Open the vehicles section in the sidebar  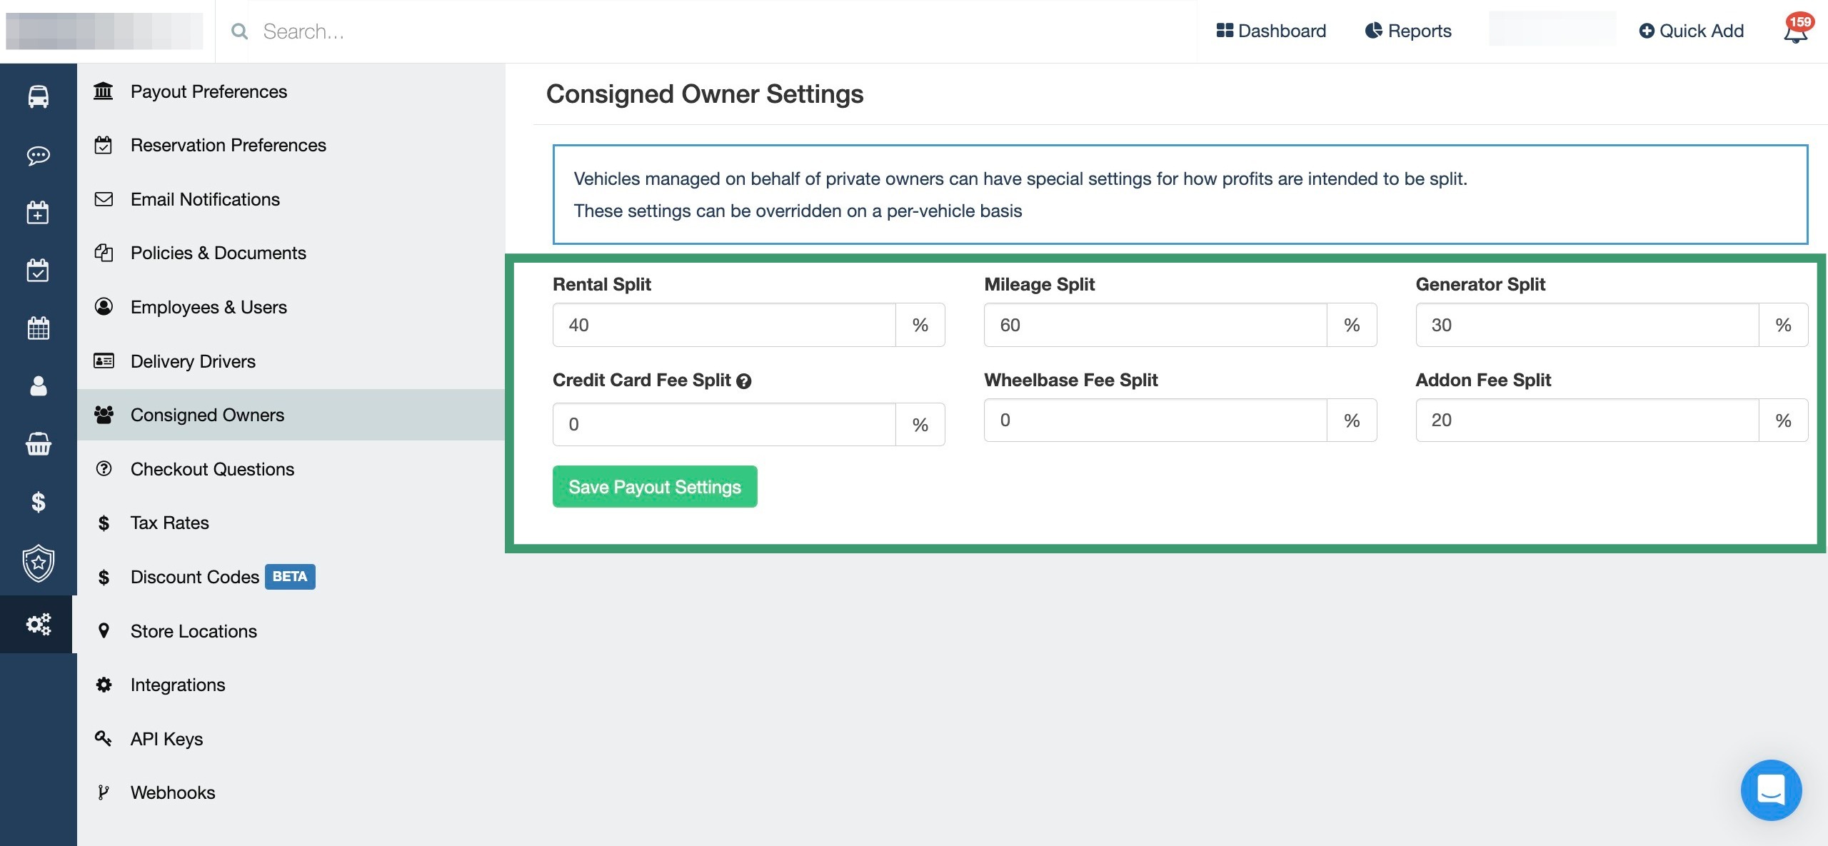[37, 96]
